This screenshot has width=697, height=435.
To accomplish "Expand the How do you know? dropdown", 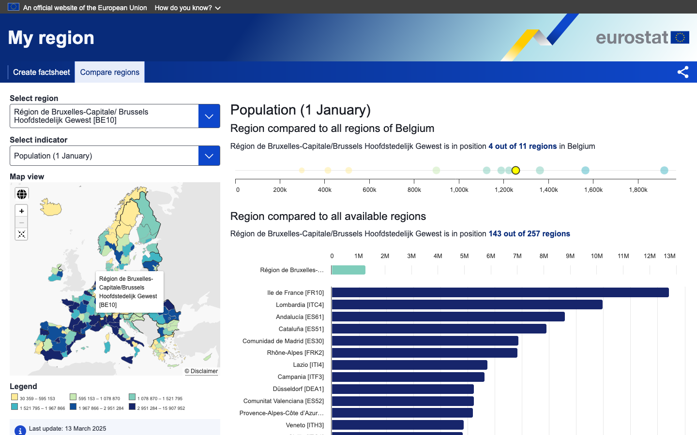I will pyautogui.click(x=188, y=8).
